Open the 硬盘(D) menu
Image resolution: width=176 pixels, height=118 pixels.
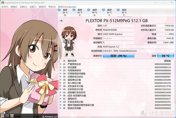[42, 7]
